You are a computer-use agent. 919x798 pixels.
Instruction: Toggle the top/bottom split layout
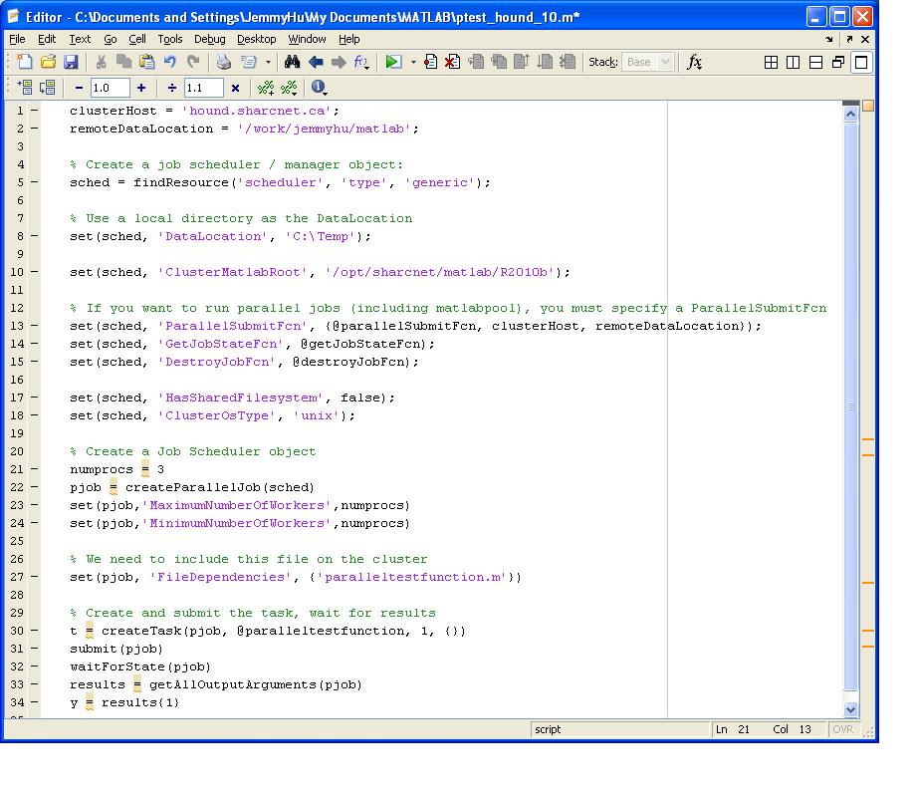pyautogui.click(x=815, y=62)
